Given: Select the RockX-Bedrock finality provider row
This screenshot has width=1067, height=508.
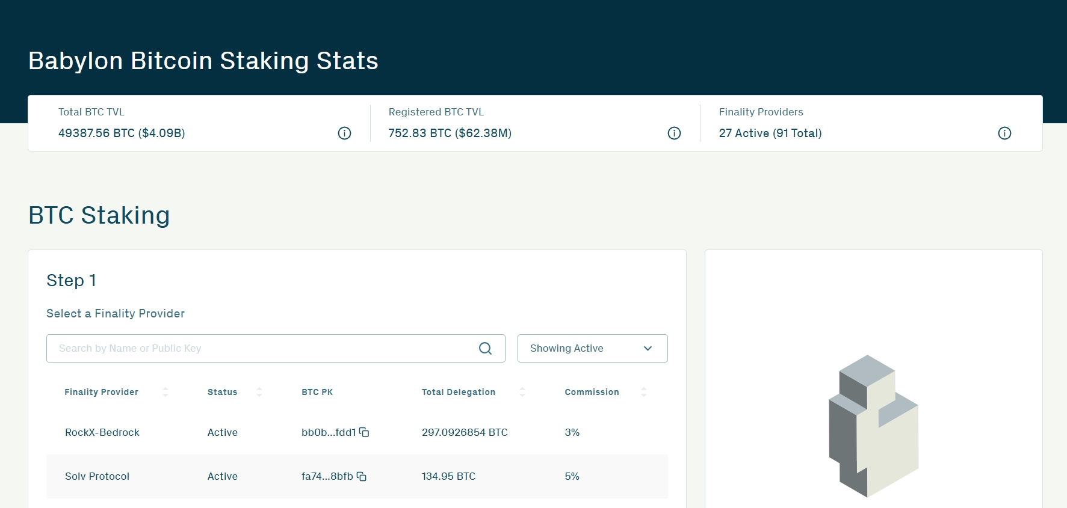Looking at the screenshot, I should coord(102,432).
